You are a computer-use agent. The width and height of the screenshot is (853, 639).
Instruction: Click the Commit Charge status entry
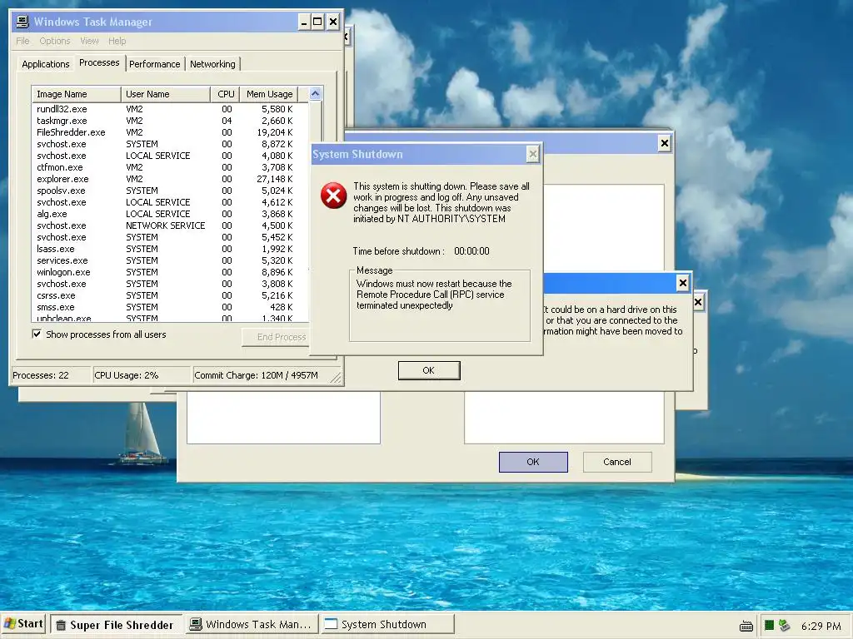click(x=261, y=375)
